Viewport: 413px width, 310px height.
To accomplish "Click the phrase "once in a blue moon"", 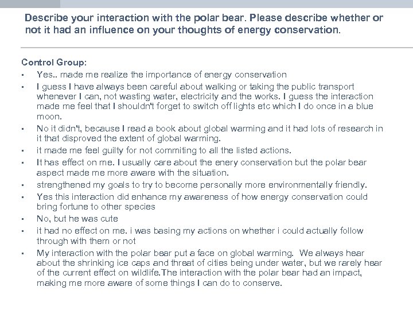I will click(x=344, y=106).
